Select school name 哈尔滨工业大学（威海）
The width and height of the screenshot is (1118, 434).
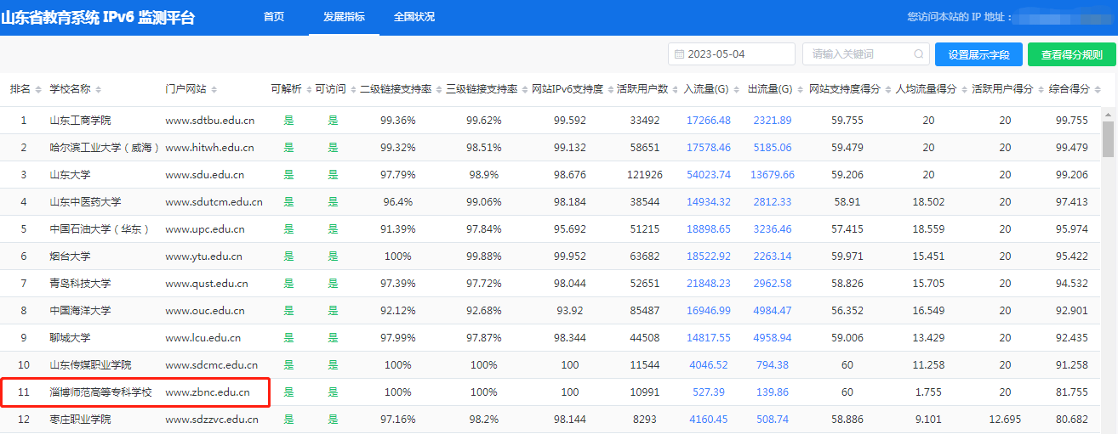click(x=105, y=148)
